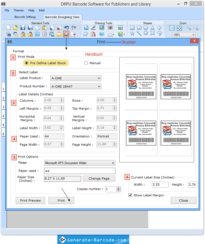
Task: Open the Mail menu
Action: (42, 10)
